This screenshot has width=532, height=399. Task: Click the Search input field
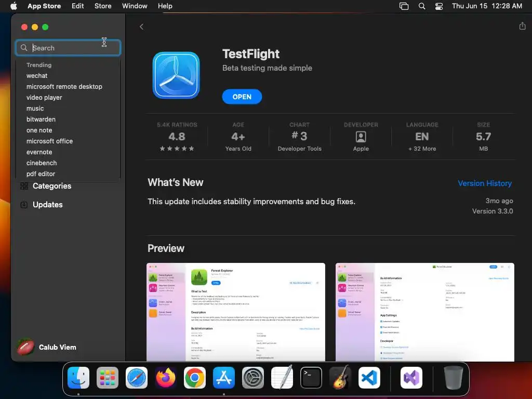tap(68, 48)
